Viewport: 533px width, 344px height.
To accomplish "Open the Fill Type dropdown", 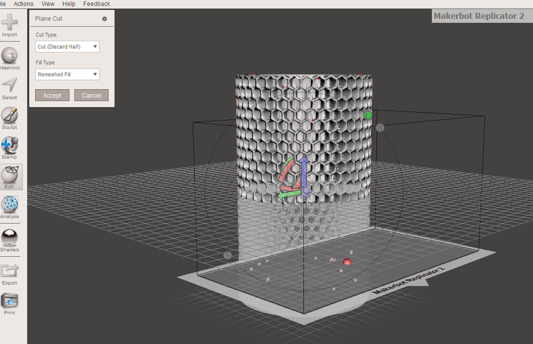I will 67,74.
